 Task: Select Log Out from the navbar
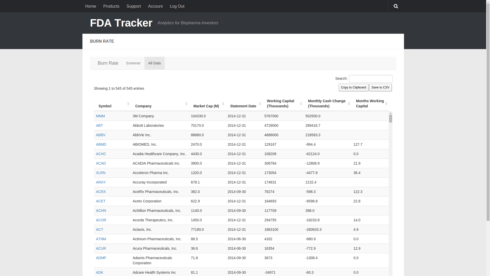pyautogui.click(x=177, y=6)
